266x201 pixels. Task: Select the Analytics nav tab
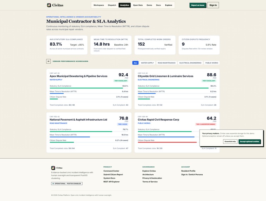pos(125,5)
